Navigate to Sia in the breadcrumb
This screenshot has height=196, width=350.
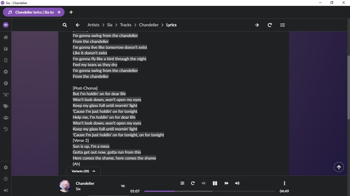pyautogui.click(x=110, y=25)
